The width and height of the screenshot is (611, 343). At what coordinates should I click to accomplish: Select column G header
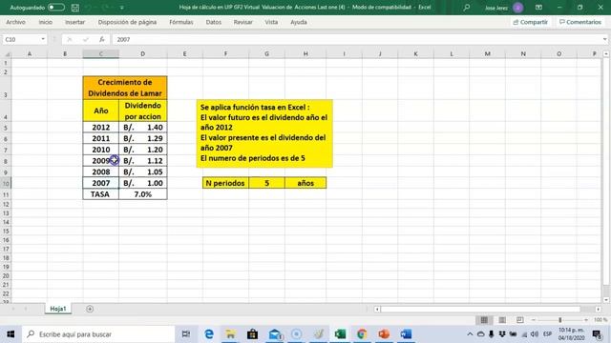coord(266,54)
